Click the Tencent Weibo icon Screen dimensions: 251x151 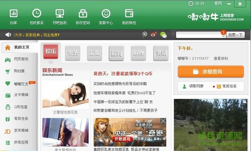(145, 35)
